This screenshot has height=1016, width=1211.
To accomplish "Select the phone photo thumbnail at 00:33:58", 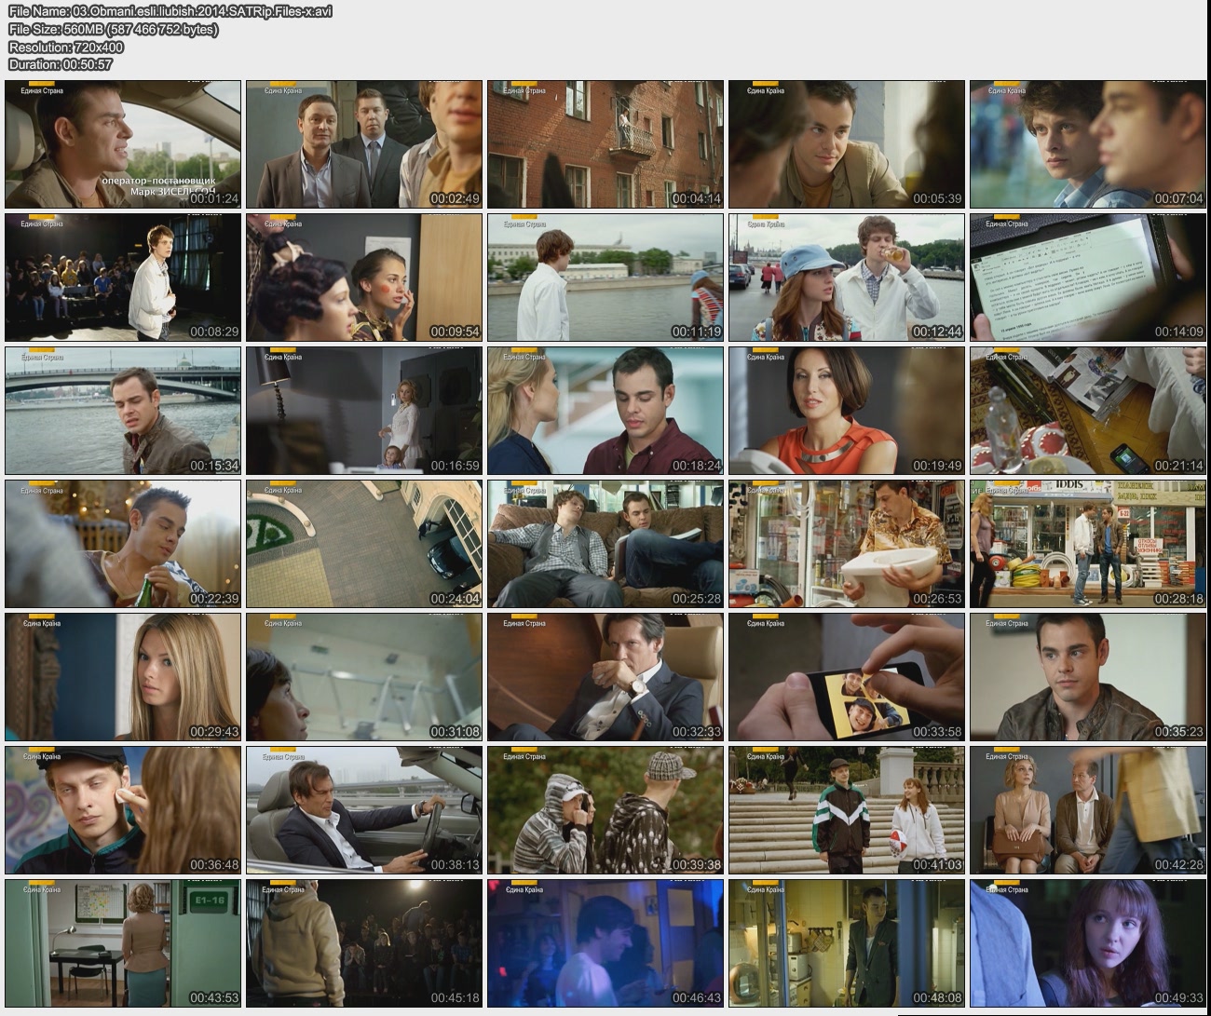I will point(847,677).
